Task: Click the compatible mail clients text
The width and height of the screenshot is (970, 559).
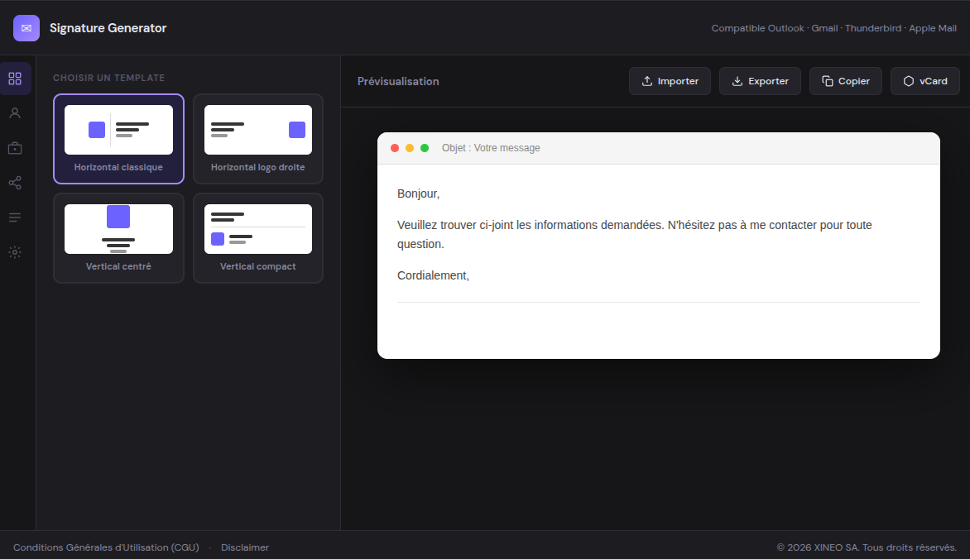Action: pos(834,28)
